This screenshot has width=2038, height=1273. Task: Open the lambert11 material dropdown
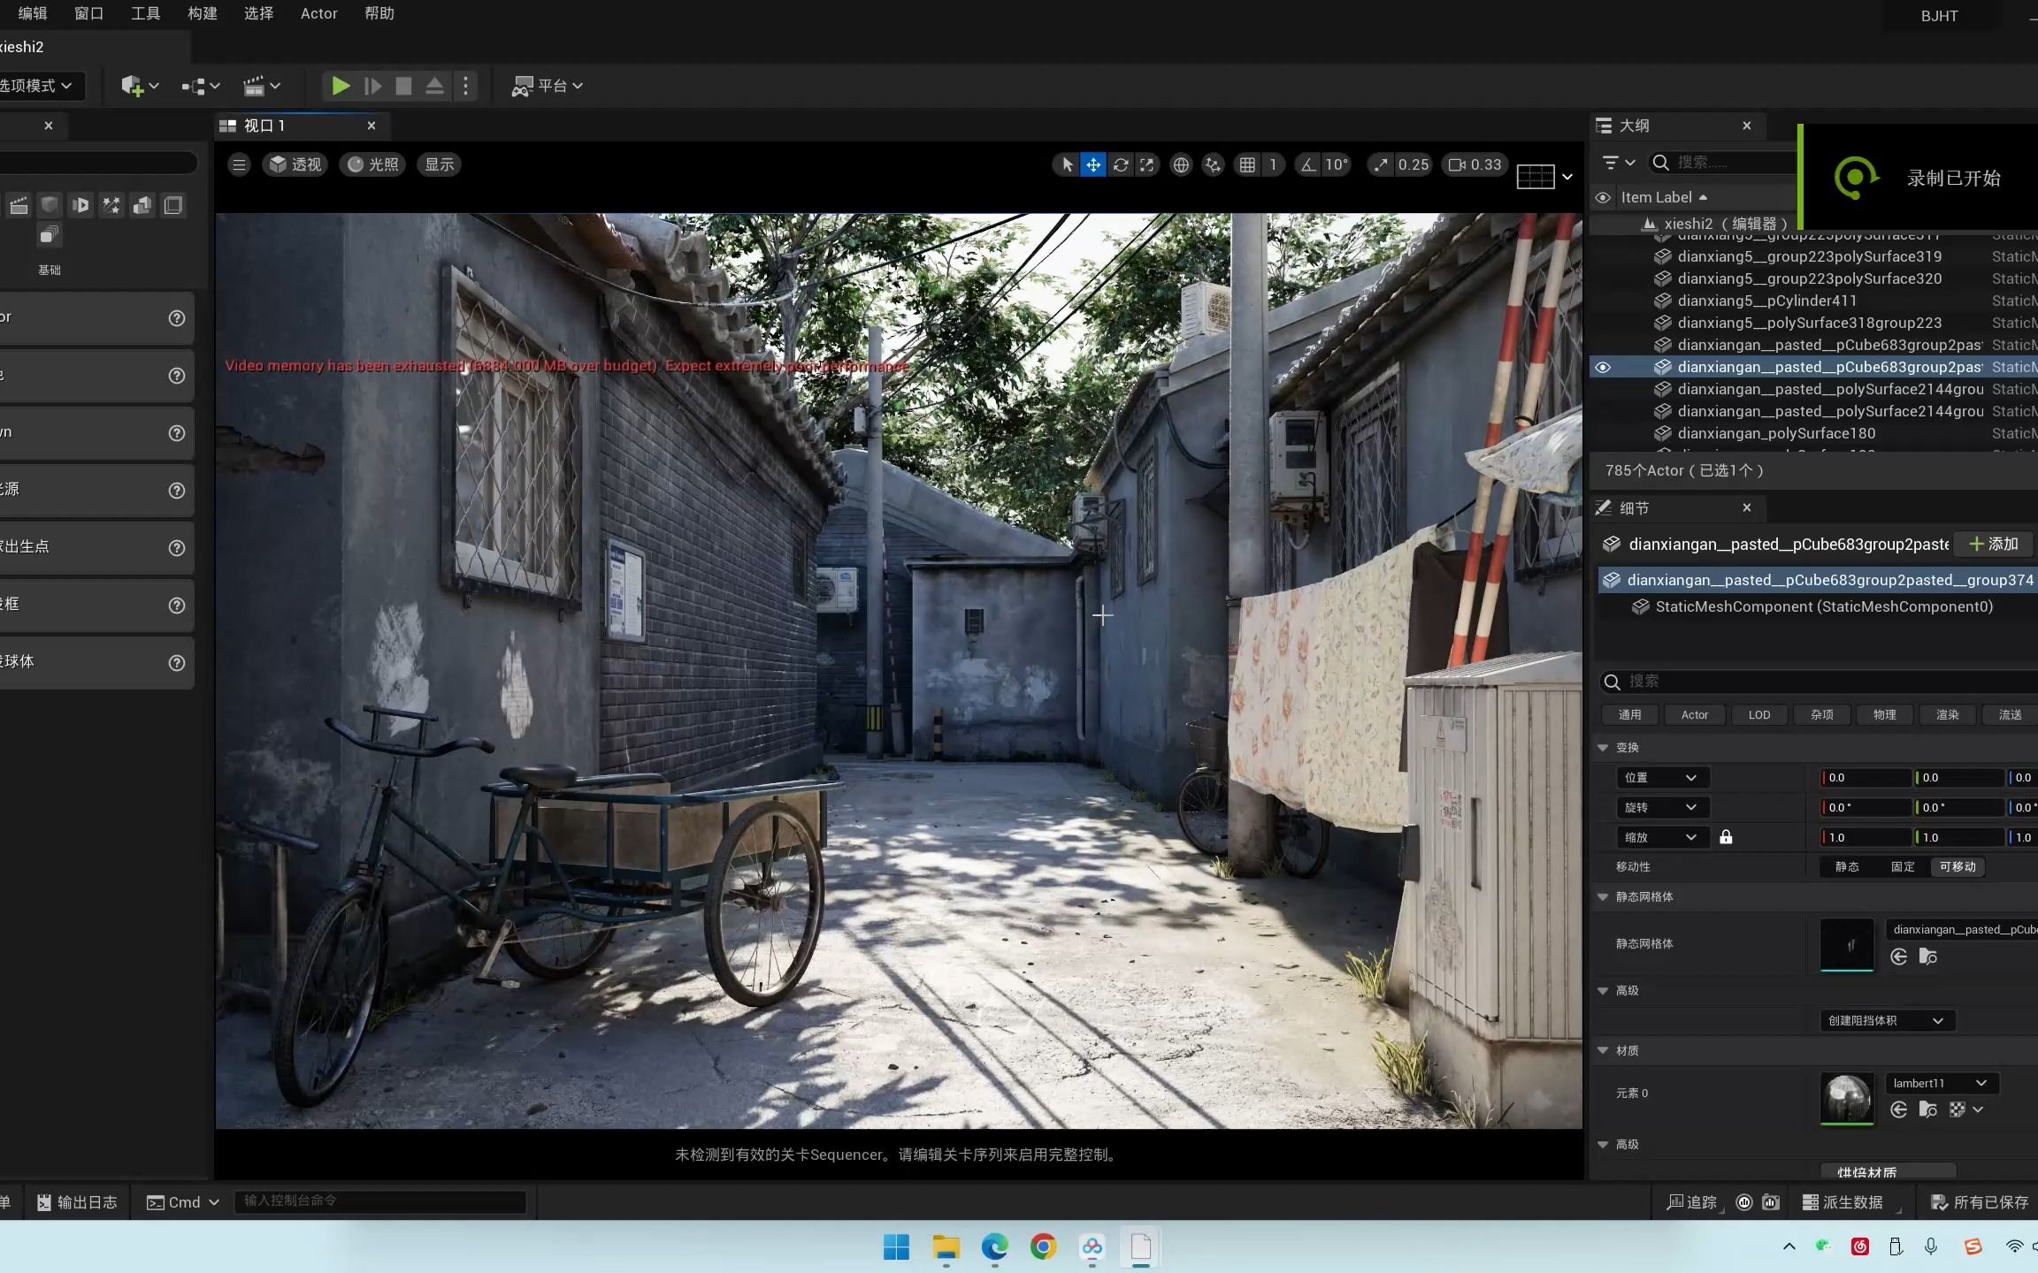(x=1941, y=1083)
